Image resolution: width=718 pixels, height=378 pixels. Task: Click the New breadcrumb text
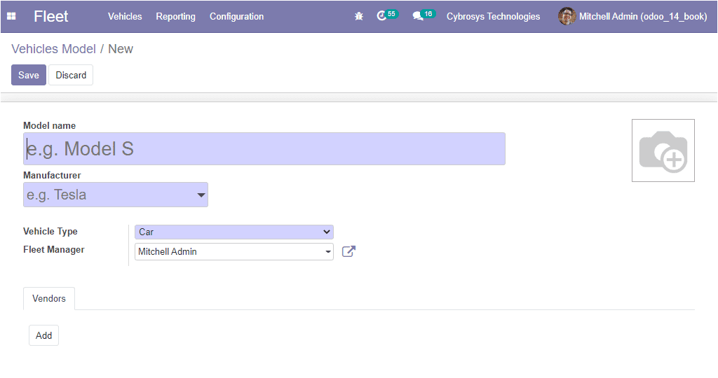click(x=121, y=49)
